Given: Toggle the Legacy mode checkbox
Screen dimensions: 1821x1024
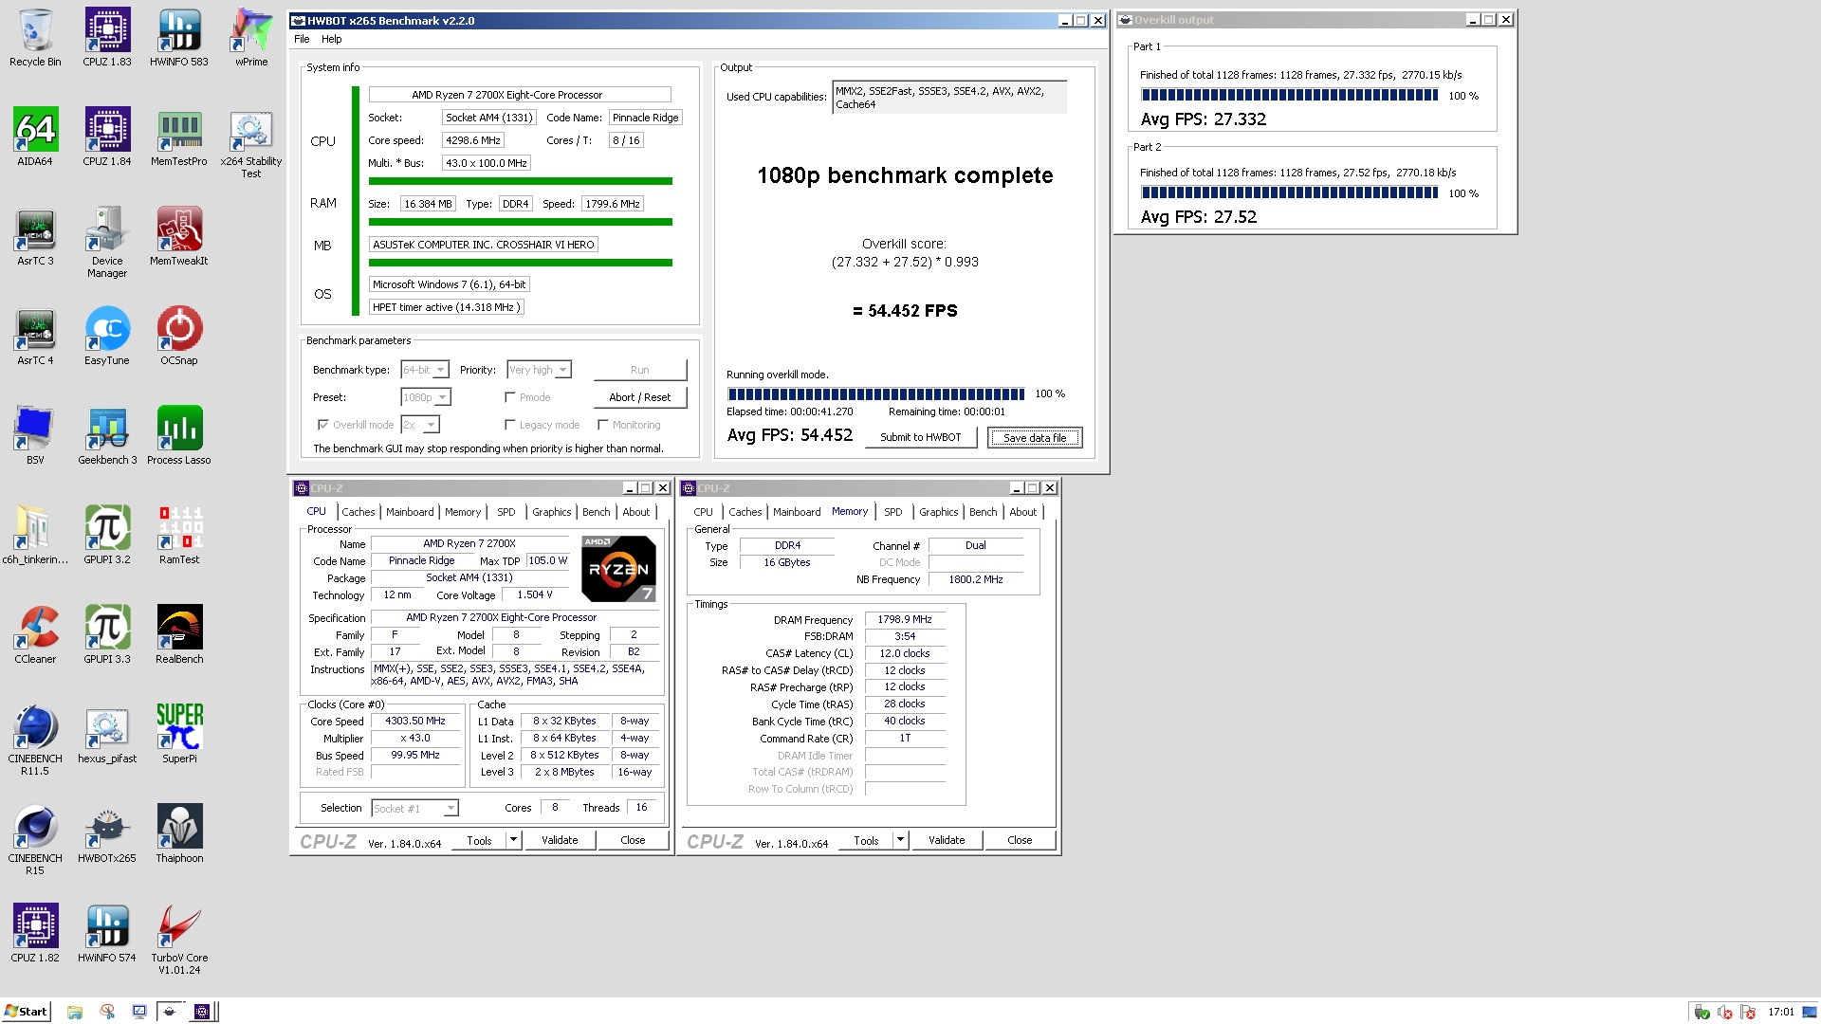Looking at the screenshot, I should pyautogui.click(x=510, y=425).
